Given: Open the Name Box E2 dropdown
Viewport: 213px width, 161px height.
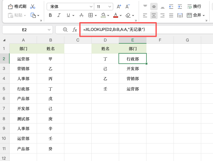Looking at the screenshot, I should 49,30.
